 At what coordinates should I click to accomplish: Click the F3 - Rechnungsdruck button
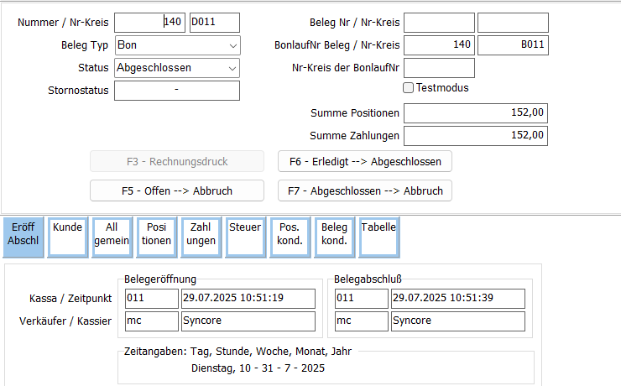tap(177, 161)
